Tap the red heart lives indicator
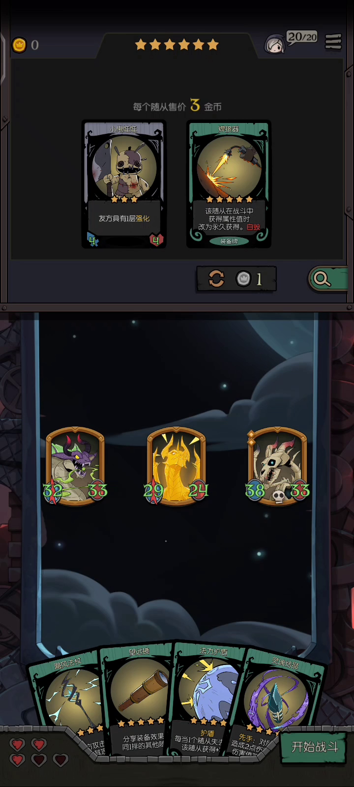The height and width of the screenshot is (787, 354). pos(38,753)
